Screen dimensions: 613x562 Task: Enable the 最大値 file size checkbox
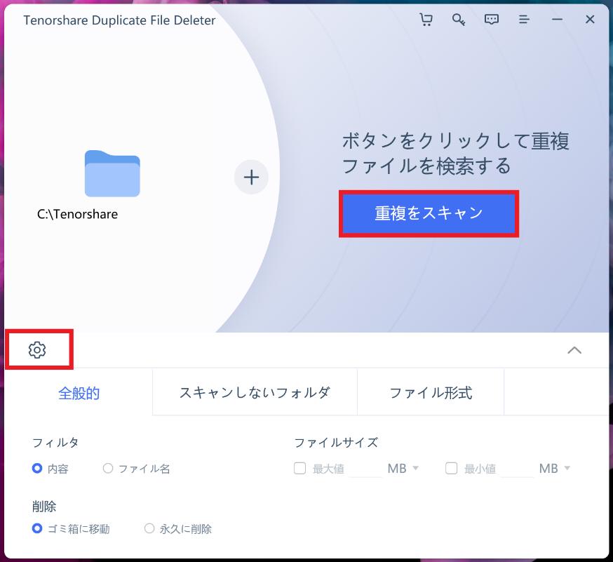(x=300, y=468)
